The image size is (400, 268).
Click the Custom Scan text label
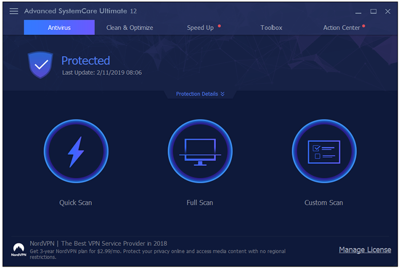324,203
